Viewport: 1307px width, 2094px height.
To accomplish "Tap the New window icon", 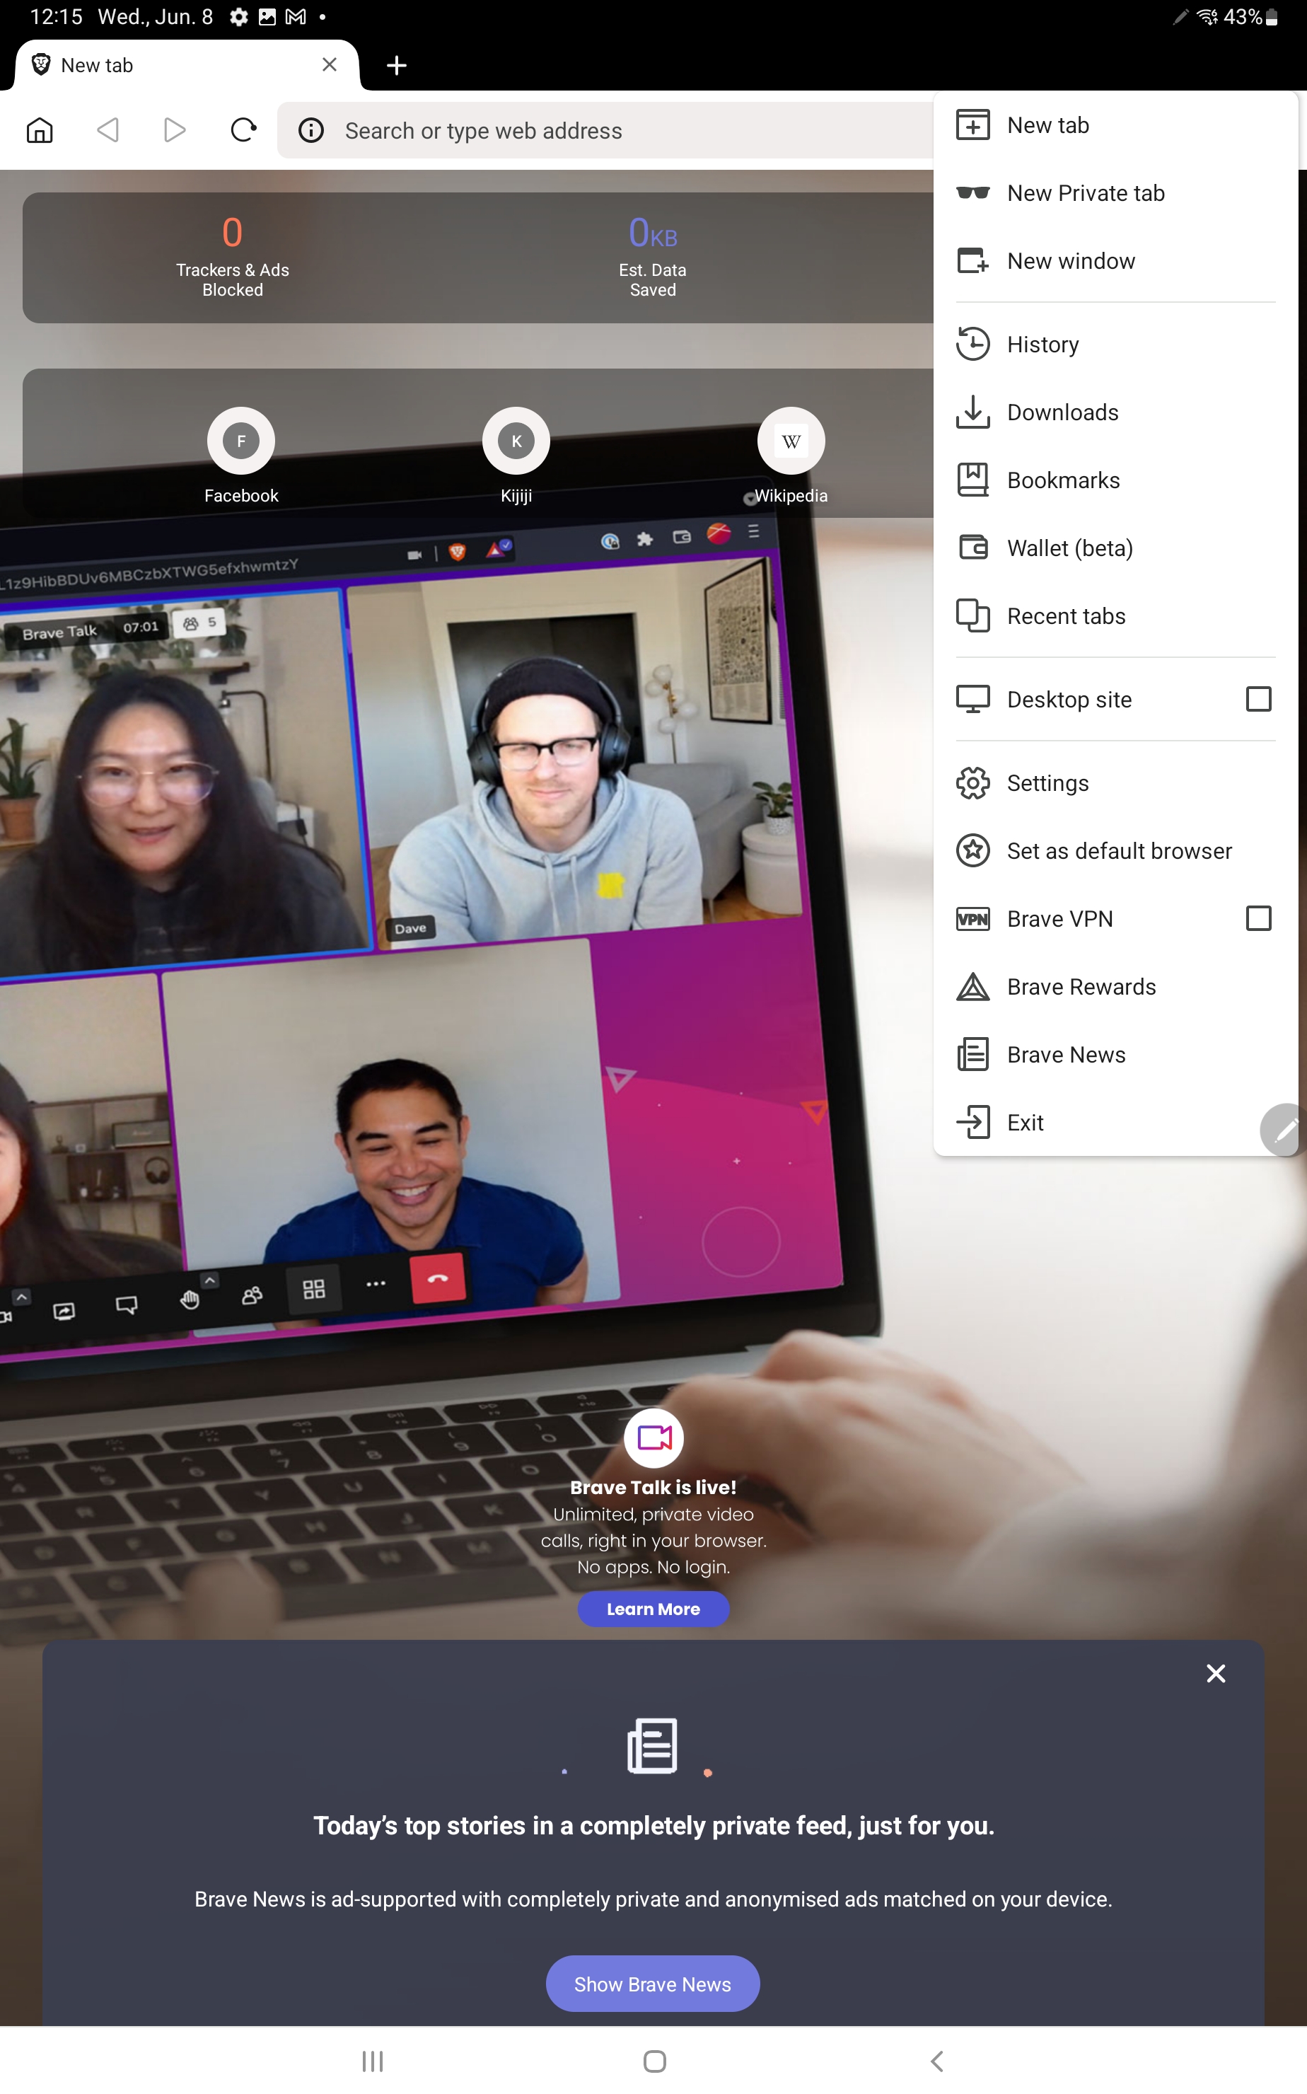I will (x=972, y=260).
